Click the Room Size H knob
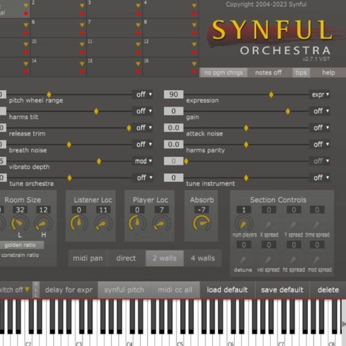Image resolution: width=346 pixels, height=346 pixels. 44,223
